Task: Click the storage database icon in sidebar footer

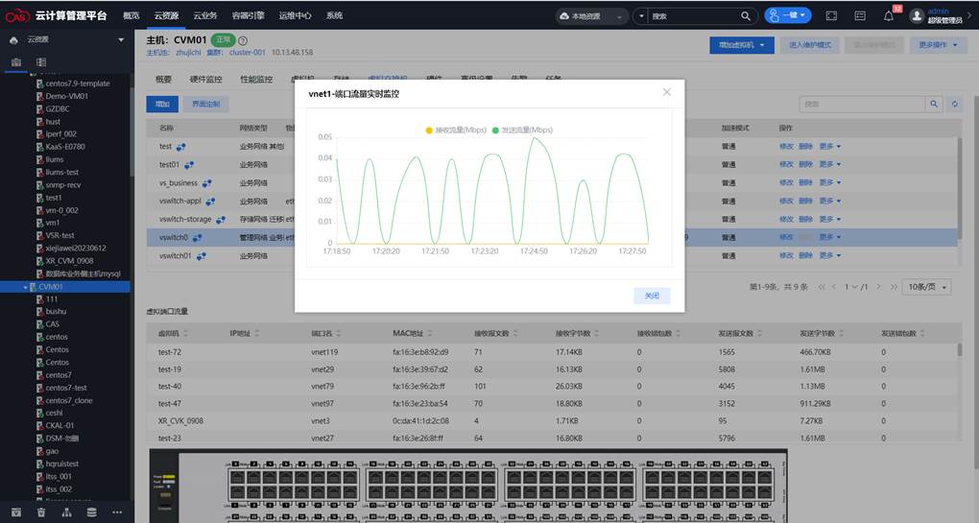Action: click(91, 512)
